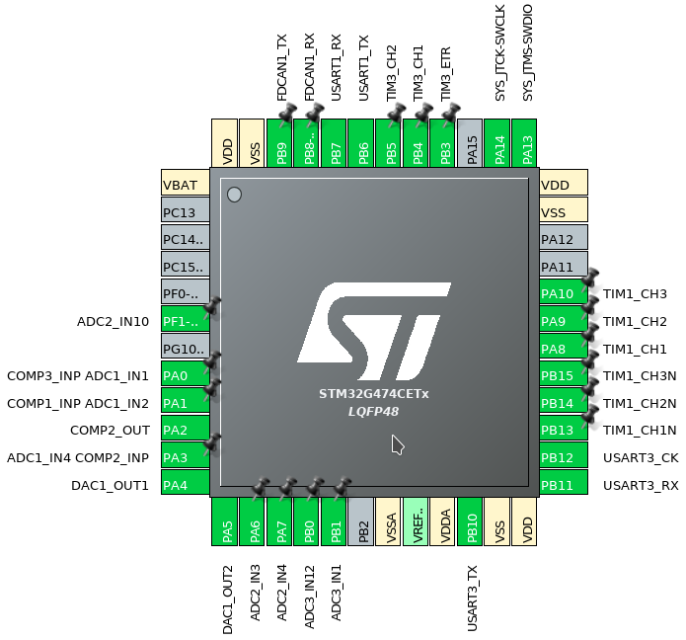
Task: Select the PA7 pin
Action: coord(279,521)
